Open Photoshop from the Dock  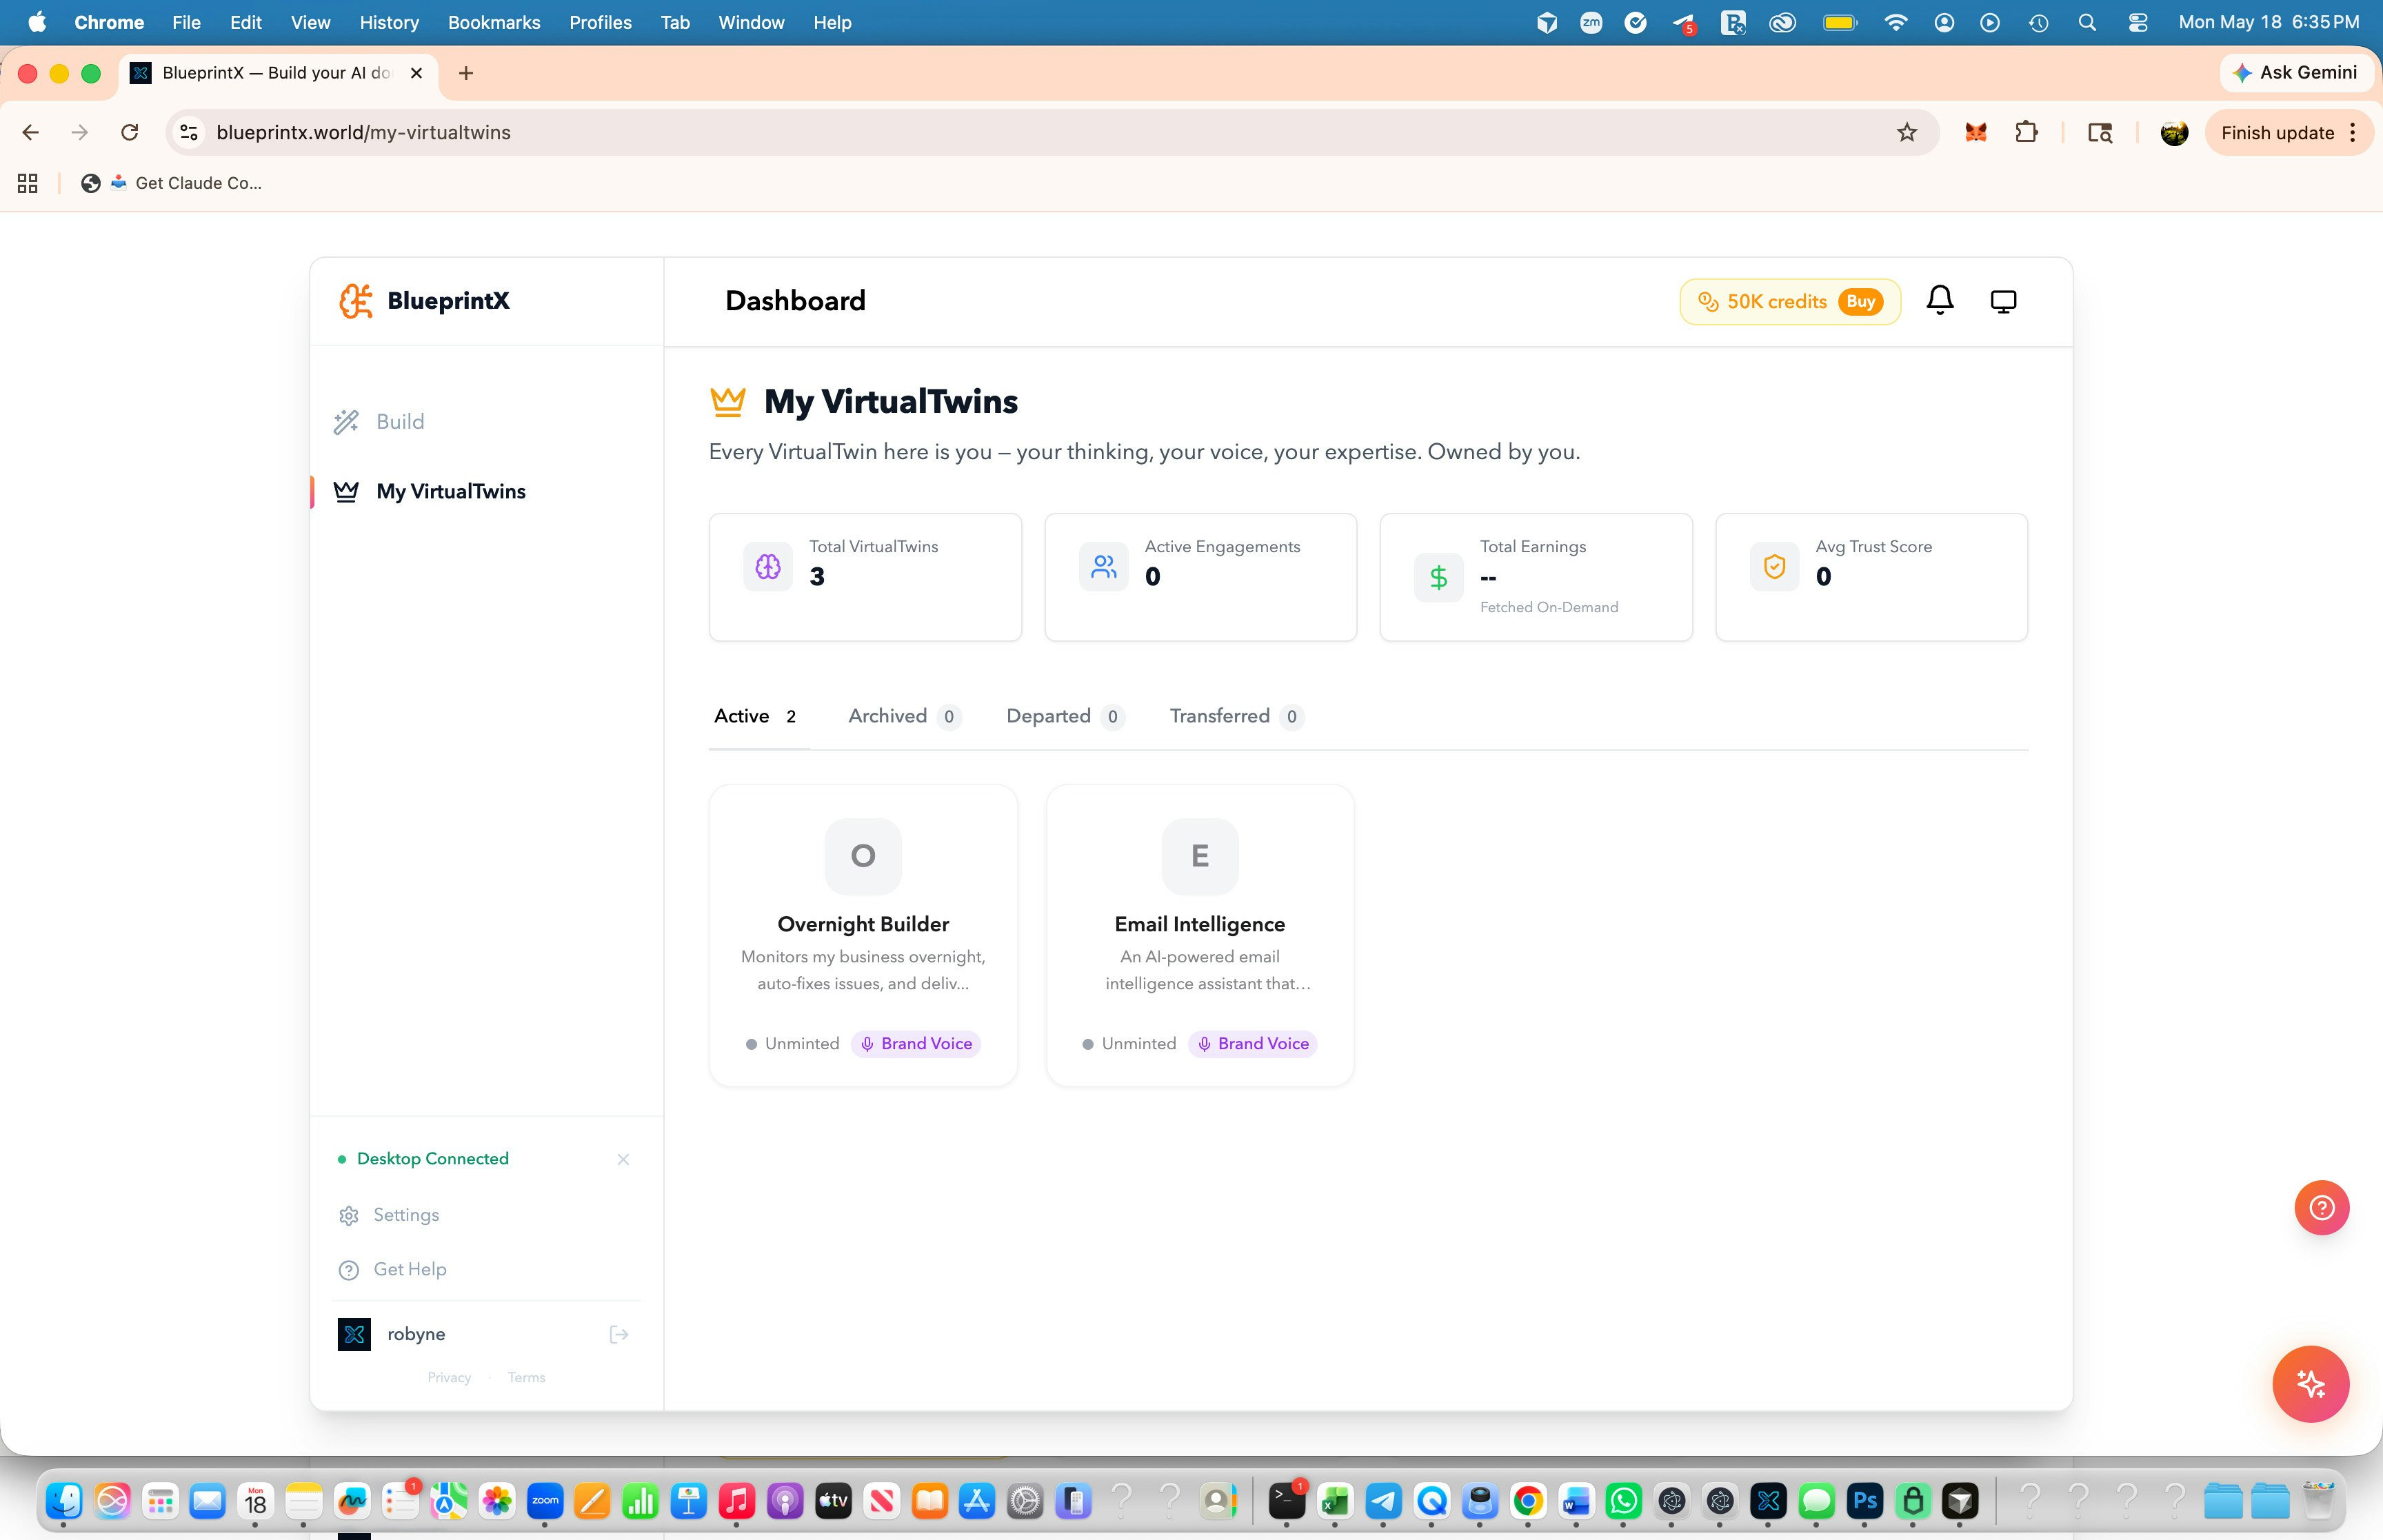point(1865,1501)
